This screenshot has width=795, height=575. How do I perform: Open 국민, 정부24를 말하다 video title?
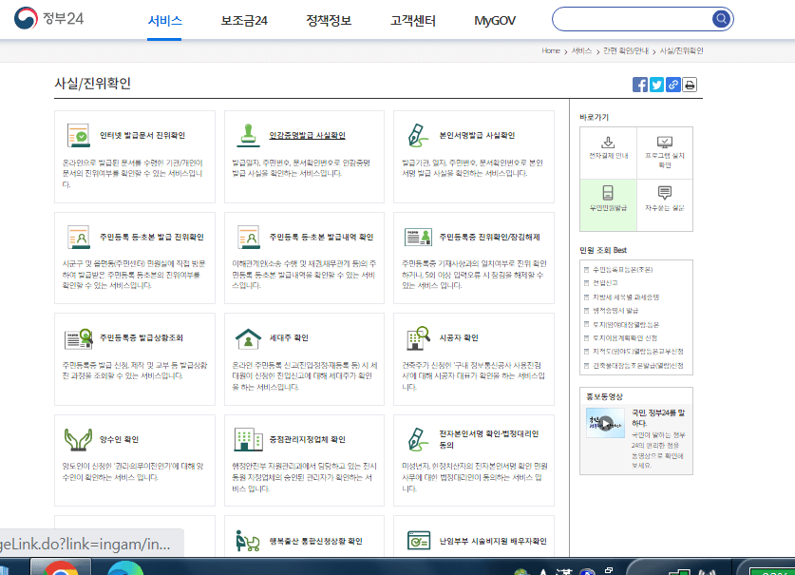click(x=658, y=417)
